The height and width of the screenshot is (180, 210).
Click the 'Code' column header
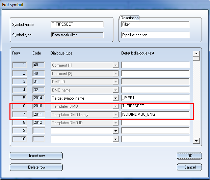pos(37,53)
